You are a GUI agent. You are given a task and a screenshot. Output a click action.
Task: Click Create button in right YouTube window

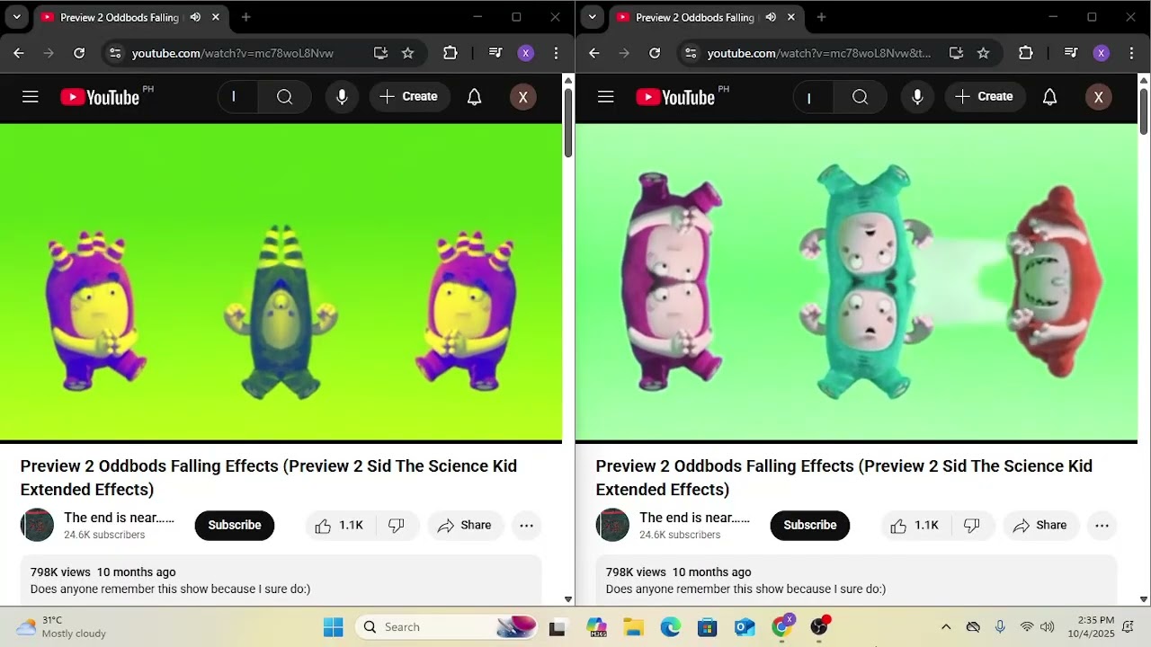tap(985, 97)
